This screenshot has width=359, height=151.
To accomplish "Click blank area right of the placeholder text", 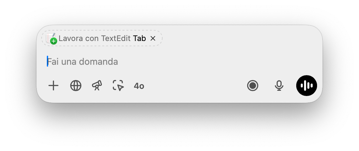I will pyautogui.click(x=211, y=62).
